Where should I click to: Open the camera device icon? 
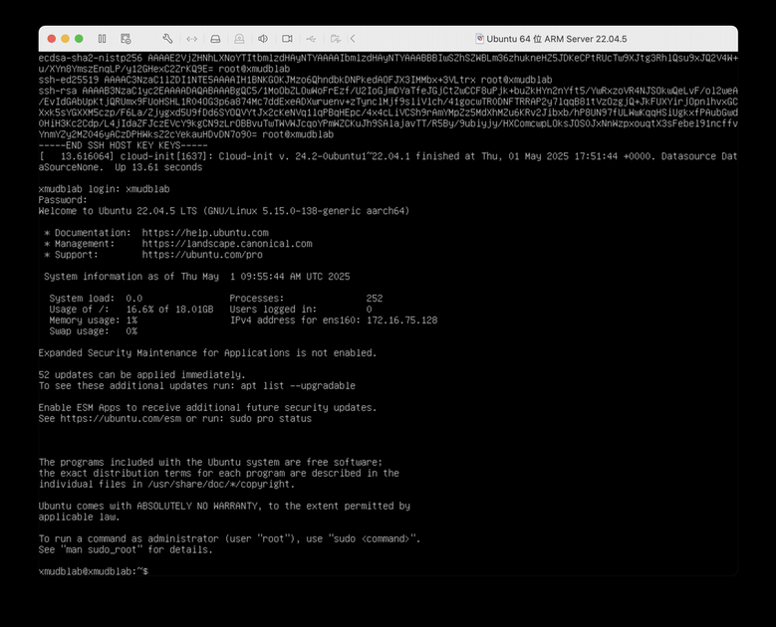287,39
